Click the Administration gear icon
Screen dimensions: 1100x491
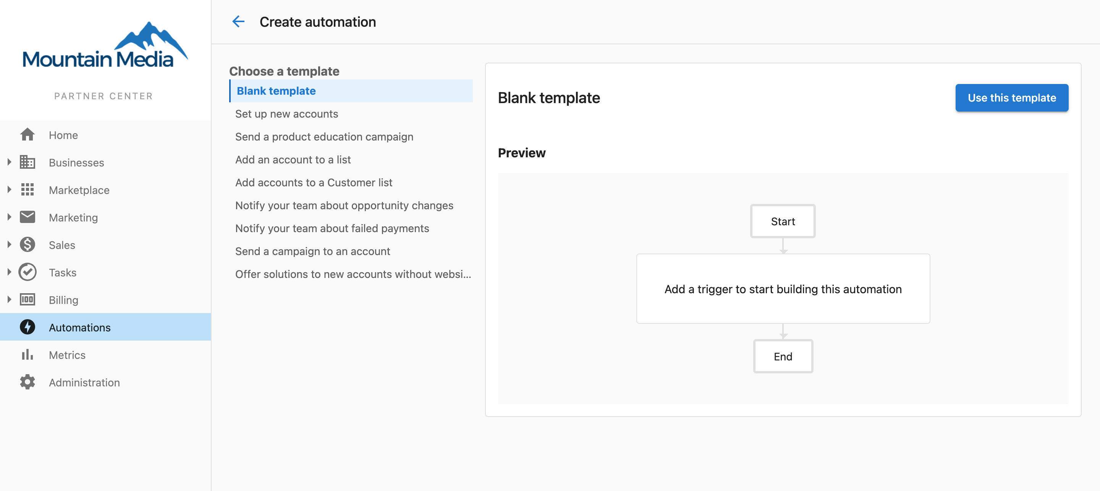27,382
